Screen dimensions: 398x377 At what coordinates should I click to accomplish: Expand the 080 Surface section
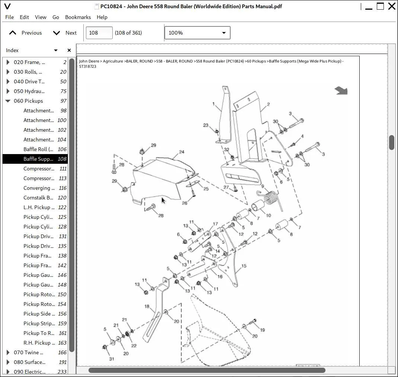(8, 362)
